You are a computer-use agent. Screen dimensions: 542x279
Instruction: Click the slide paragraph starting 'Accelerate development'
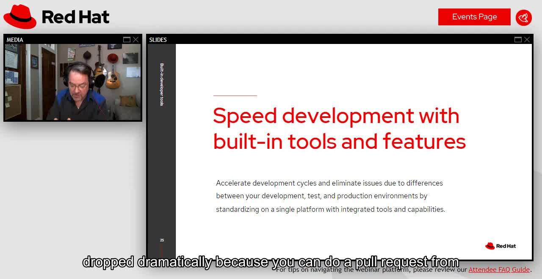pos(330,196)
